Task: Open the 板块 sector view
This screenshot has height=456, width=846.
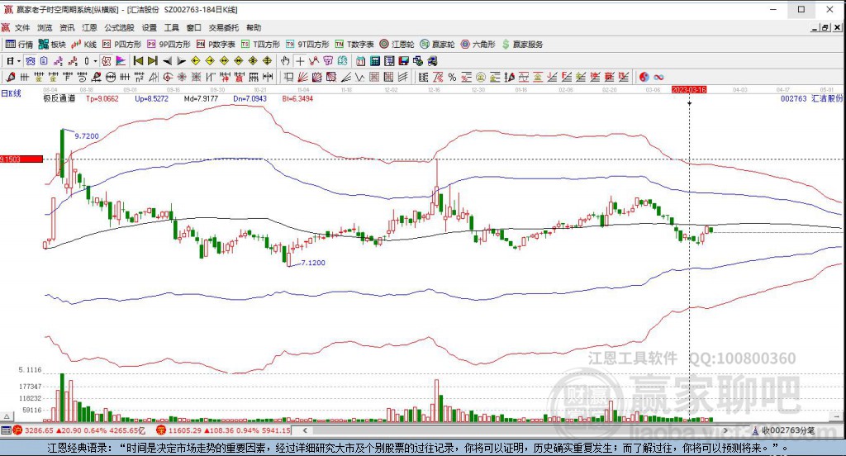Action: [x=52, y=45]
